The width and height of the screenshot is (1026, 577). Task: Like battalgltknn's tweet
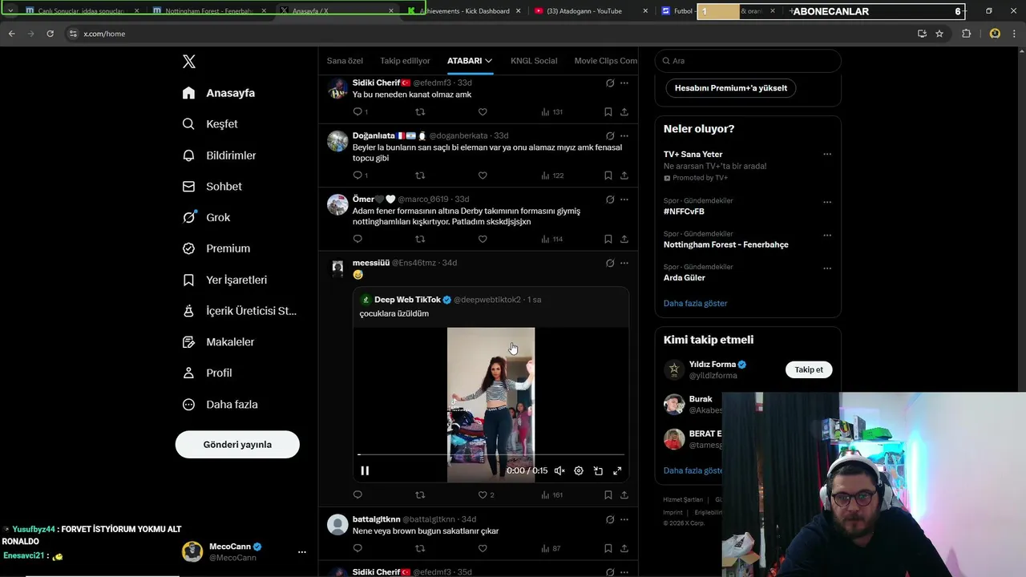[x=483, y=549]
